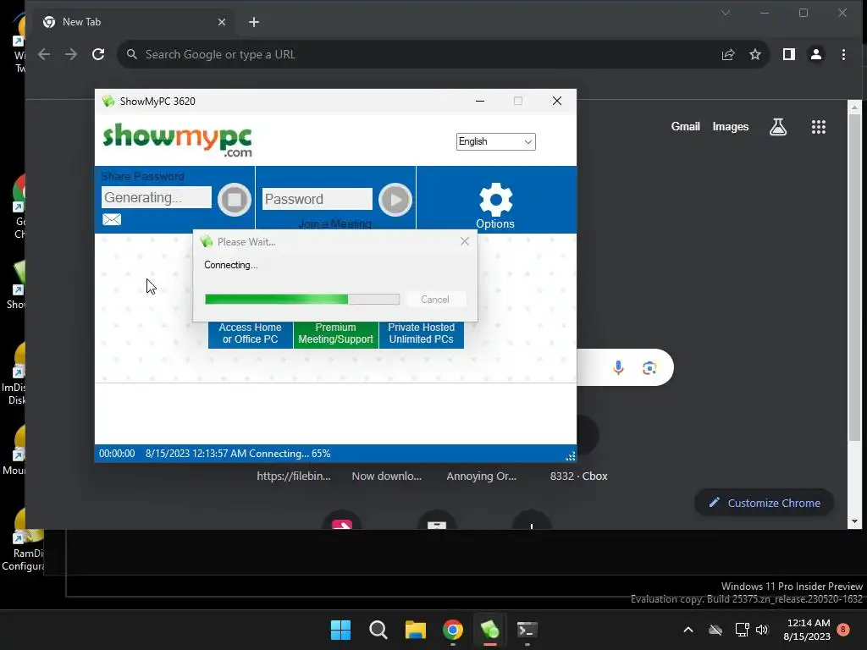The image size is (867, 650).
Task: Open terminal from taskbar
Action: point(527,630)
